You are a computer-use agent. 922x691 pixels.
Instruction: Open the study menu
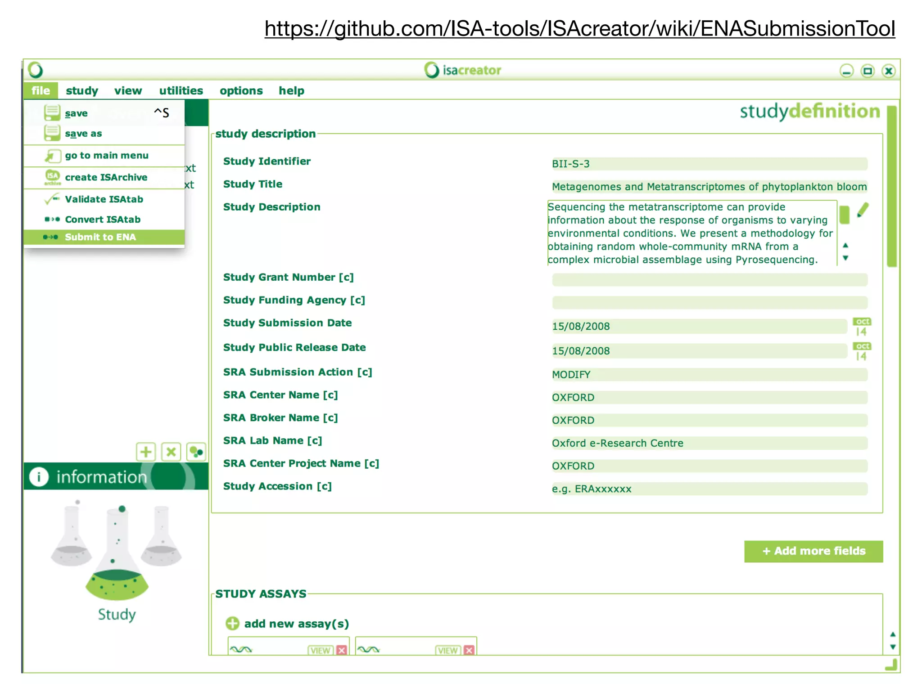tap(82, 90)
